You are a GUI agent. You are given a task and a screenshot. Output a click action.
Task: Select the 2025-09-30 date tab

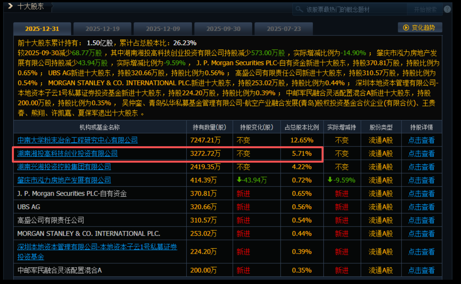(223, 29)
